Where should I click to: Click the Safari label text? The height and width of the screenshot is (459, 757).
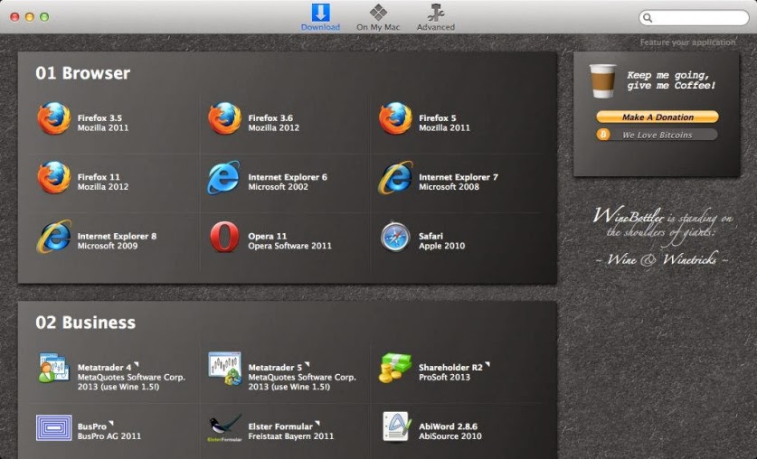pos(431,236)
